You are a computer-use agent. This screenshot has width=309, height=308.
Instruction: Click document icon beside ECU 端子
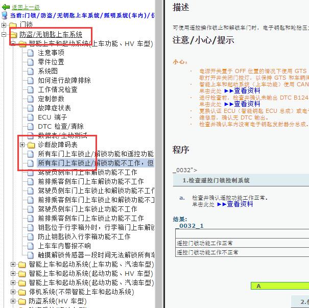(x=30, y=117)
